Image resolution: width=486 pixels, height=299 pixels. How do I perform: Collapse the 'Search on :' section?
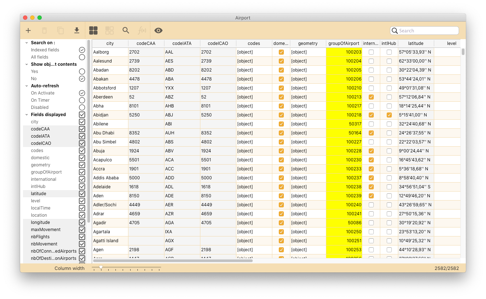click(27, 43)
